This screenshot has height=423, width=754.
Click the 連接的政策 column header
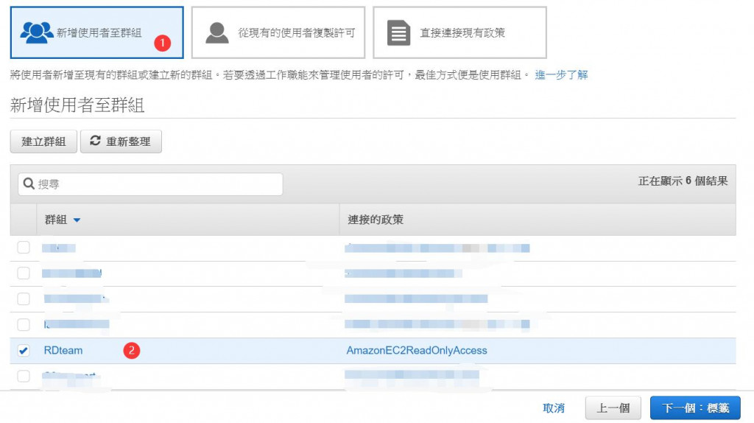coord(376,220)
